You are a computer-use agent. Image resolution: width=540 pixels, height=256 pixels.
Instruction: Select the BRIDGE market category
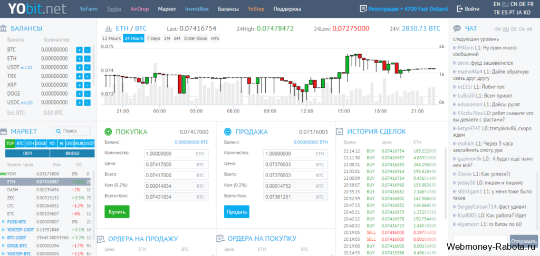[x=72, y=153]
